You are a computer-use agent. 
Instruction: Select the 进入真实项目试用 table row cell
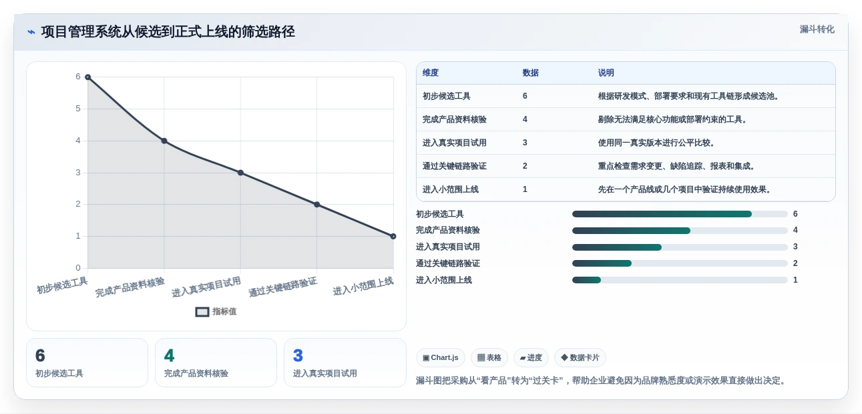click(455, 143)
